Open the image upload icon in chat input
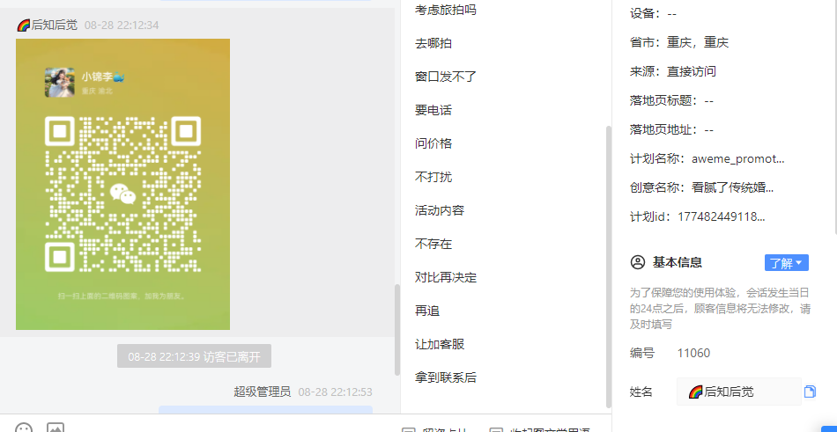Viewport: 837px width, 432px height. click(x=56, y=428)
